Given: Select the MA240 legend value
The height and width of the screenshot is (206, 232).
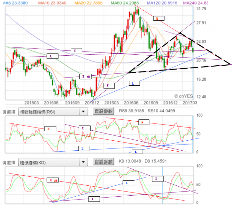Looking at the screenshot, I should coord(196,3).
